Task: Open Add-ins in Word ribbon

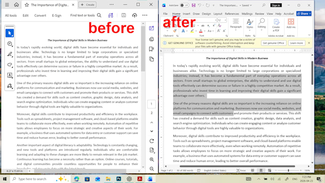Action: (x=291, y=23)
